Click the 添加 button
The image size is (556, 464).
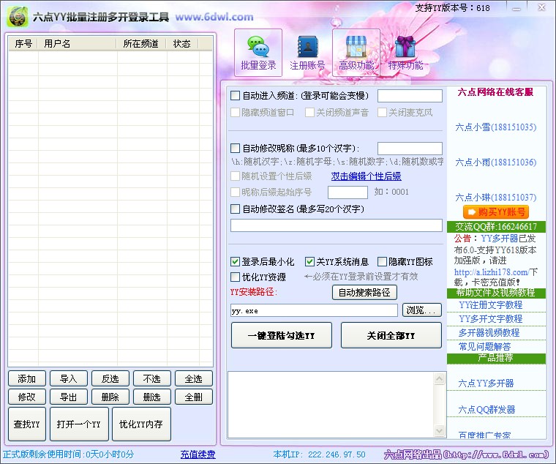tap(27, 378)
